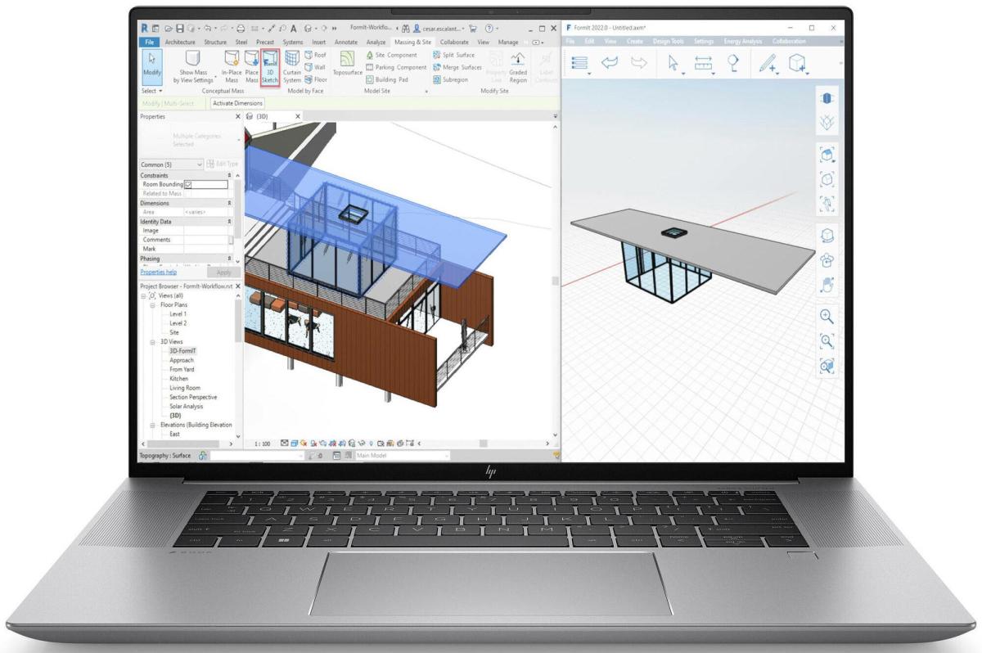The width and height of the screenshot is (982, 653).
Task: Select Kitchen 3D view
Action: [178, 379]
